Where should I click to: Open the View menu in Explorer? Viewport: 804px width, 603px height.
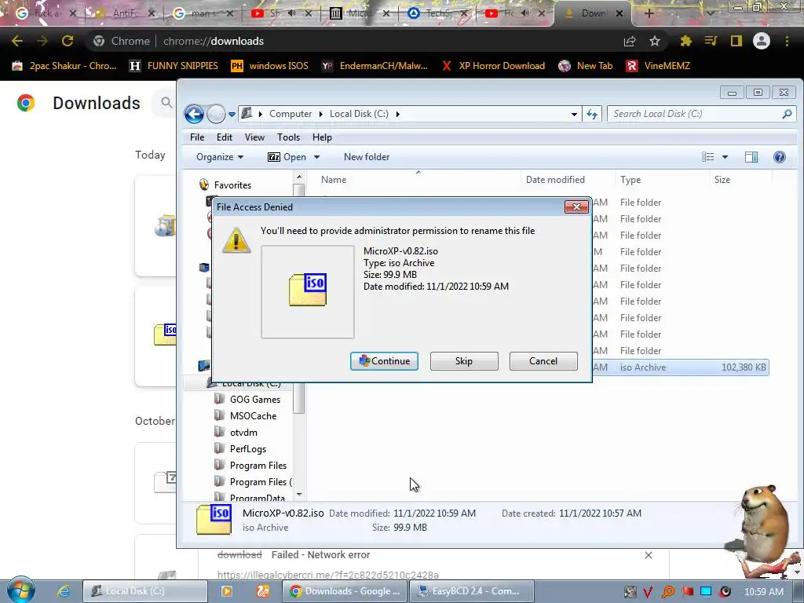click(254, 137)
